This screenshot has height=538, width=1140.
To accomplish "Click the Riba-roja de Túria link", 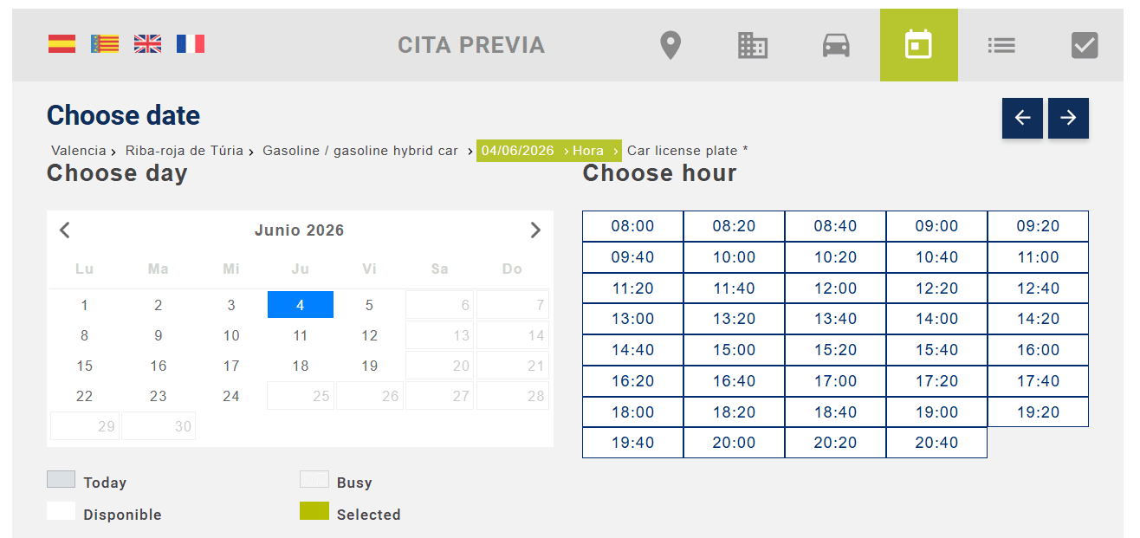I will click(x=184, y=150).
